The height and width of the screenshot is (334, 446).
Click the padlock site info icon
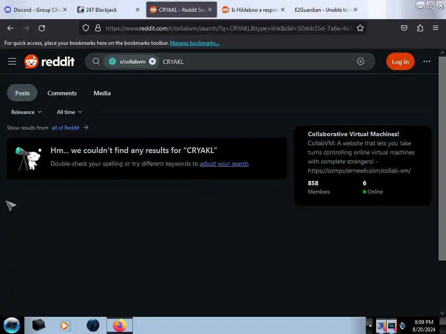[98, 28]
